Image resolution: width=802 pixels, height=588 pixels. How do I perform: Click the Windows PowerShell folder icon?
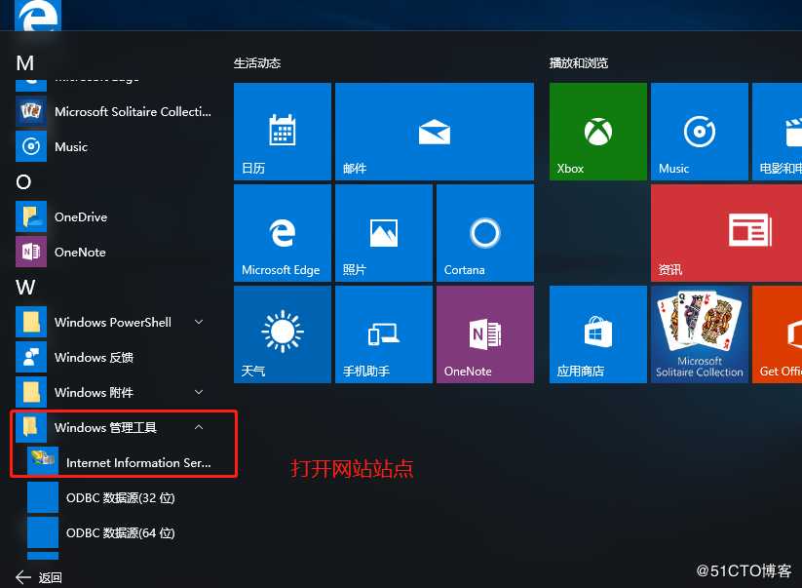pos(31,322)
